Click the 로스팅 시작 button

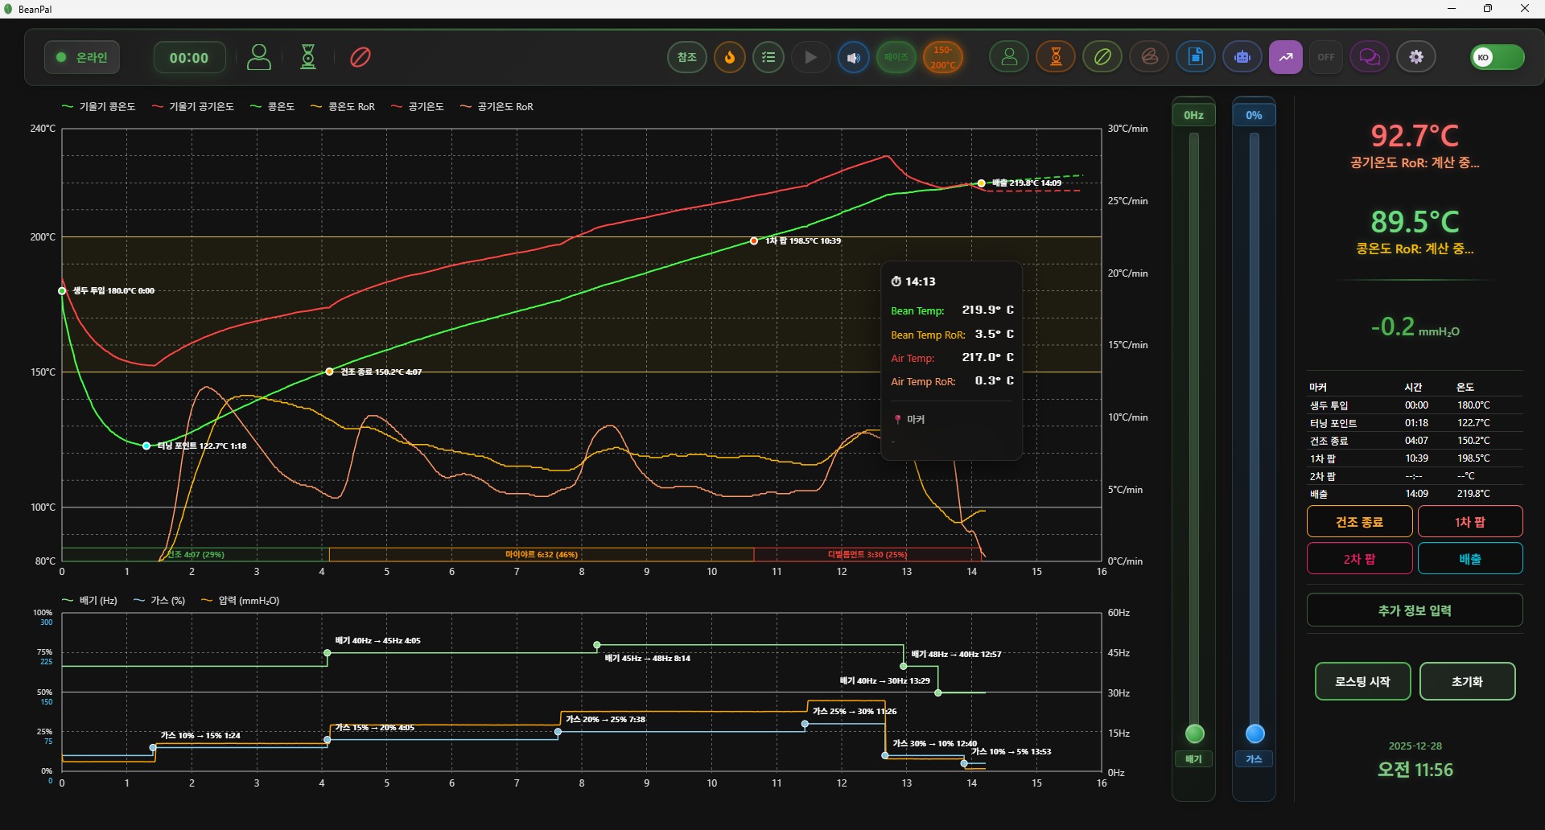click(x=1362, y=681)
